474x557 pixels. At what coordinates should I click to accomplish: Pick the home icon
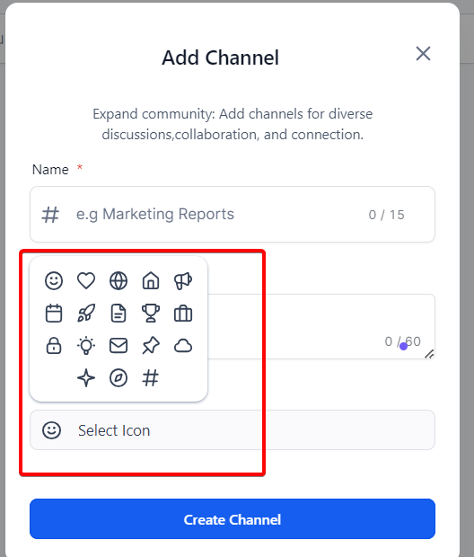151,280
